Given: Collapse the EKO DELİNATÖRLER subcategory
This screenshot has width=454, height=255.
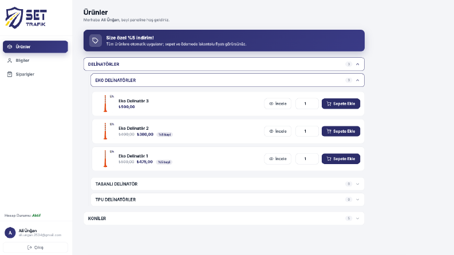Looking at the screenshot, I should [x=227, y=80].
